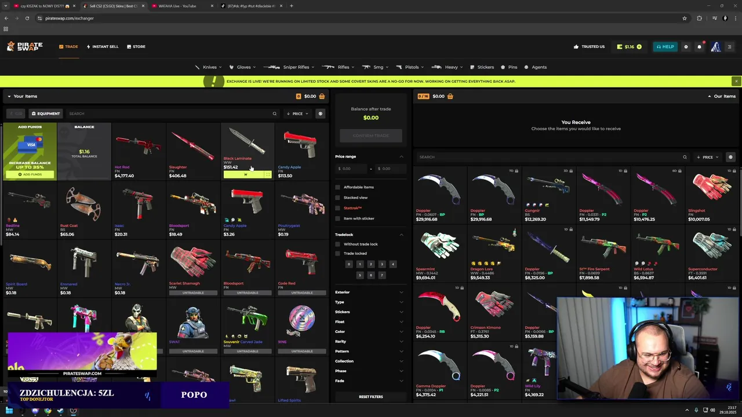
Task: Click RESET FILTERS button
Action: [x=370, y=397]
